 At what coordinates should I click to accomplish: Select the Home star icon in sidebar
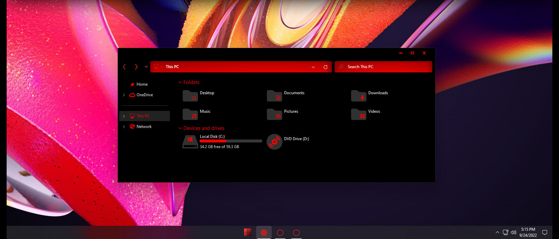[x=132, y=84]
